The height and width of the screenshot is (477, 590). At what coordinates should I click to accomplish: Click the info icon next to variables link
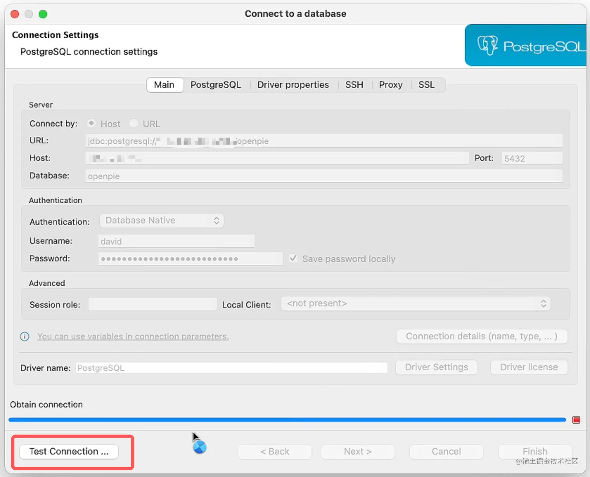pyautogui.click(x=25, y=336)
